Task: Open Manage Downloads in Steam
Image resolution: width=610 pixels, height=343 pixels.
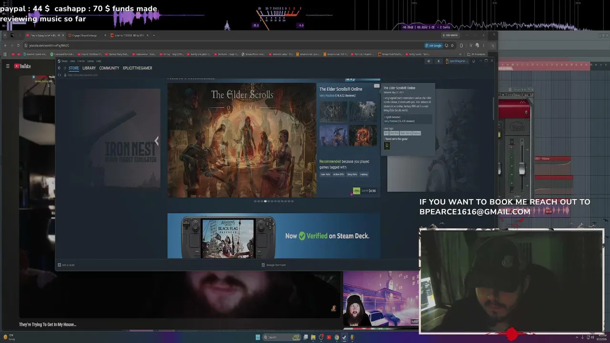Action: [274, 265]
